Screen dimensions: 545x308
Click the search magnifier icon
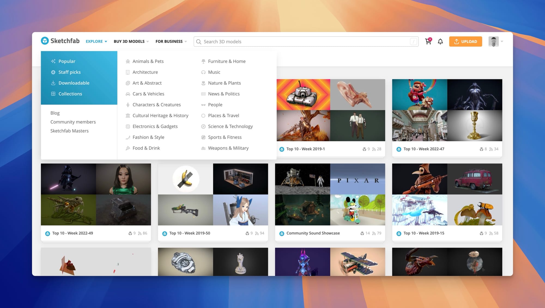(199, 42)
